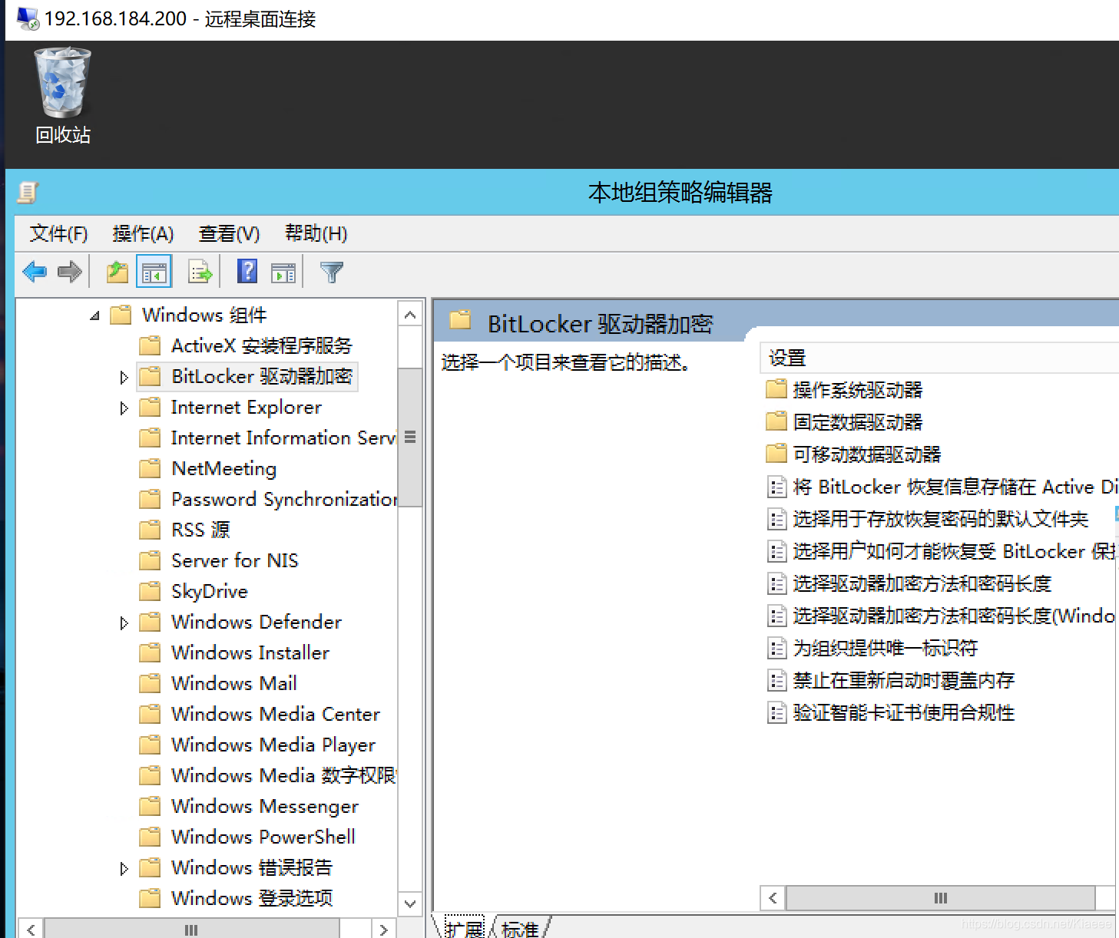Open the 帮助(H) menu

[x=316, y=233]
